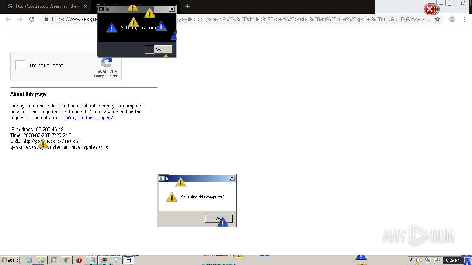Image resolution: width=472 pixels, height=265 pixels.
Task: Follow the 'Why did this happen?' link
Action: coord(90,118)
